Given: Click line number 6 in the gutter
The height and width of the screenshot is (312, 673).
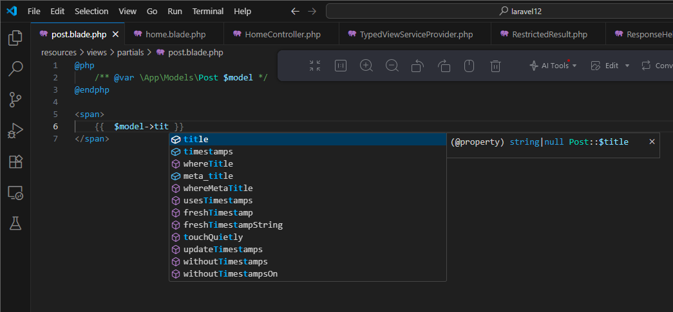Looking at the screenshot, I should (55, 127).
